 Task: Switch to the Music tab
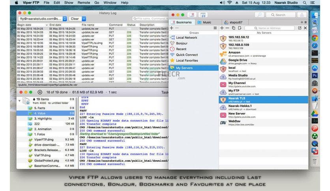click(x=204, y=22)
